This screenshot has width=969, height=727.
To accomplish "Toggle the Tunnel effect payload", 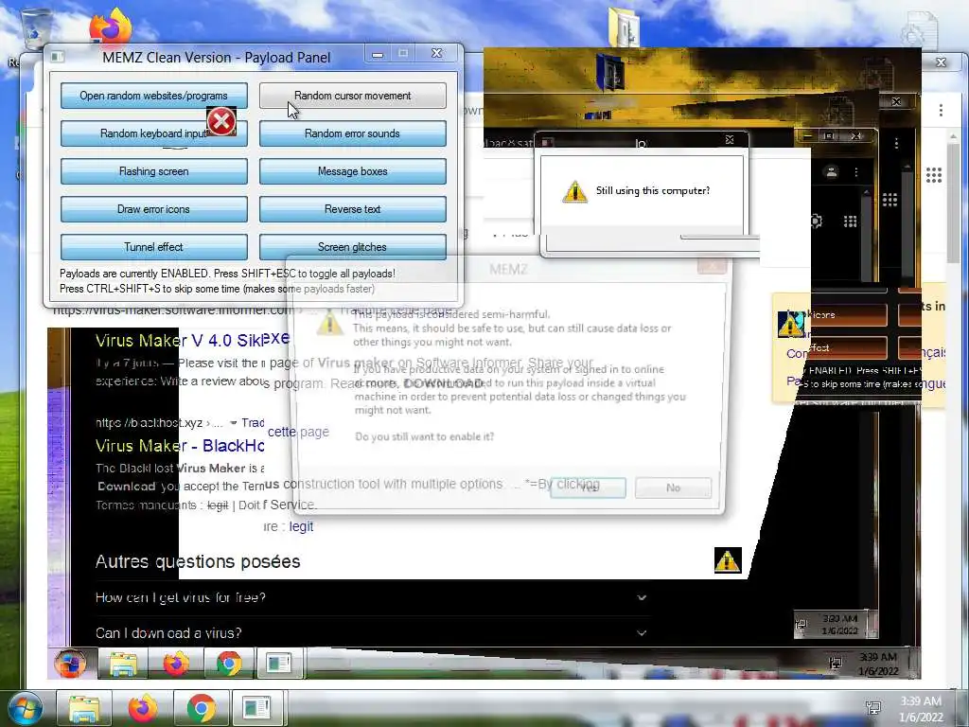I will 154,247.
